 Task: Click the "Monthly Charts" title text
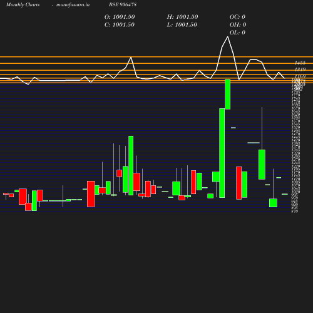pyautogui.click(x=23, y=4)
